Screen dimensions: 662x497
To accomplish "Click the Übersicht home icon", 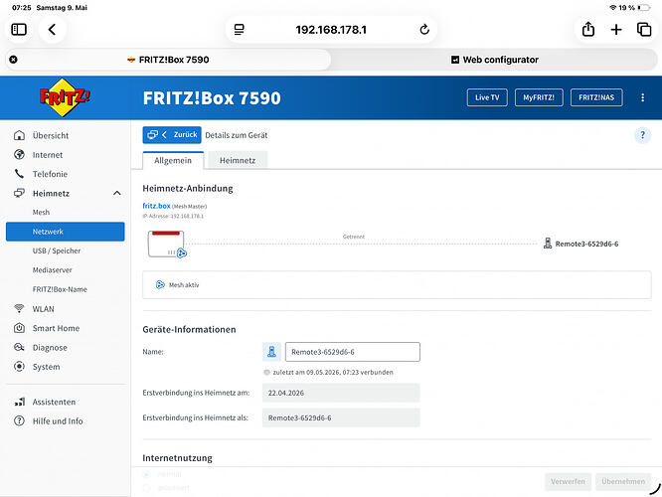I will click(x=19, y=135).
